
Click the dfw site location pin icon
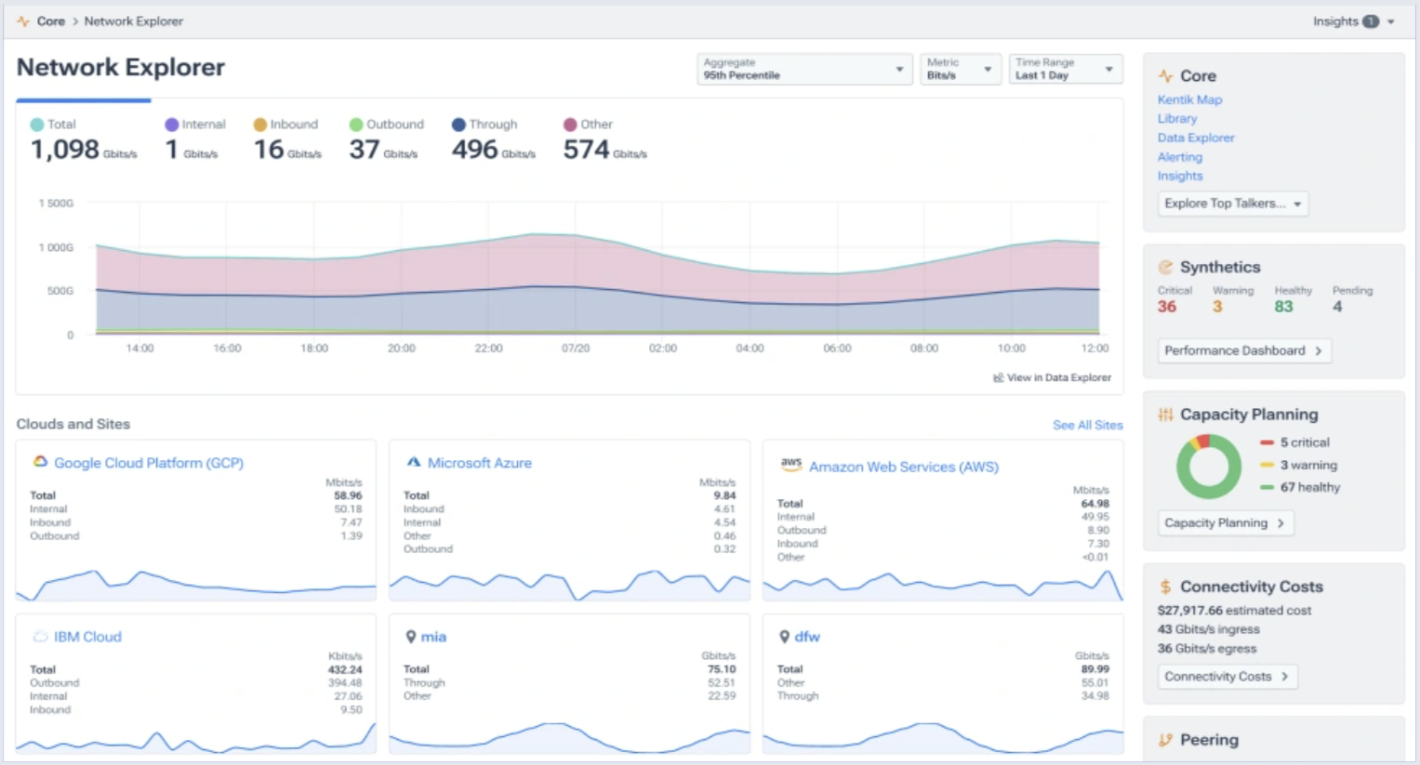click(x=784, y=637)
